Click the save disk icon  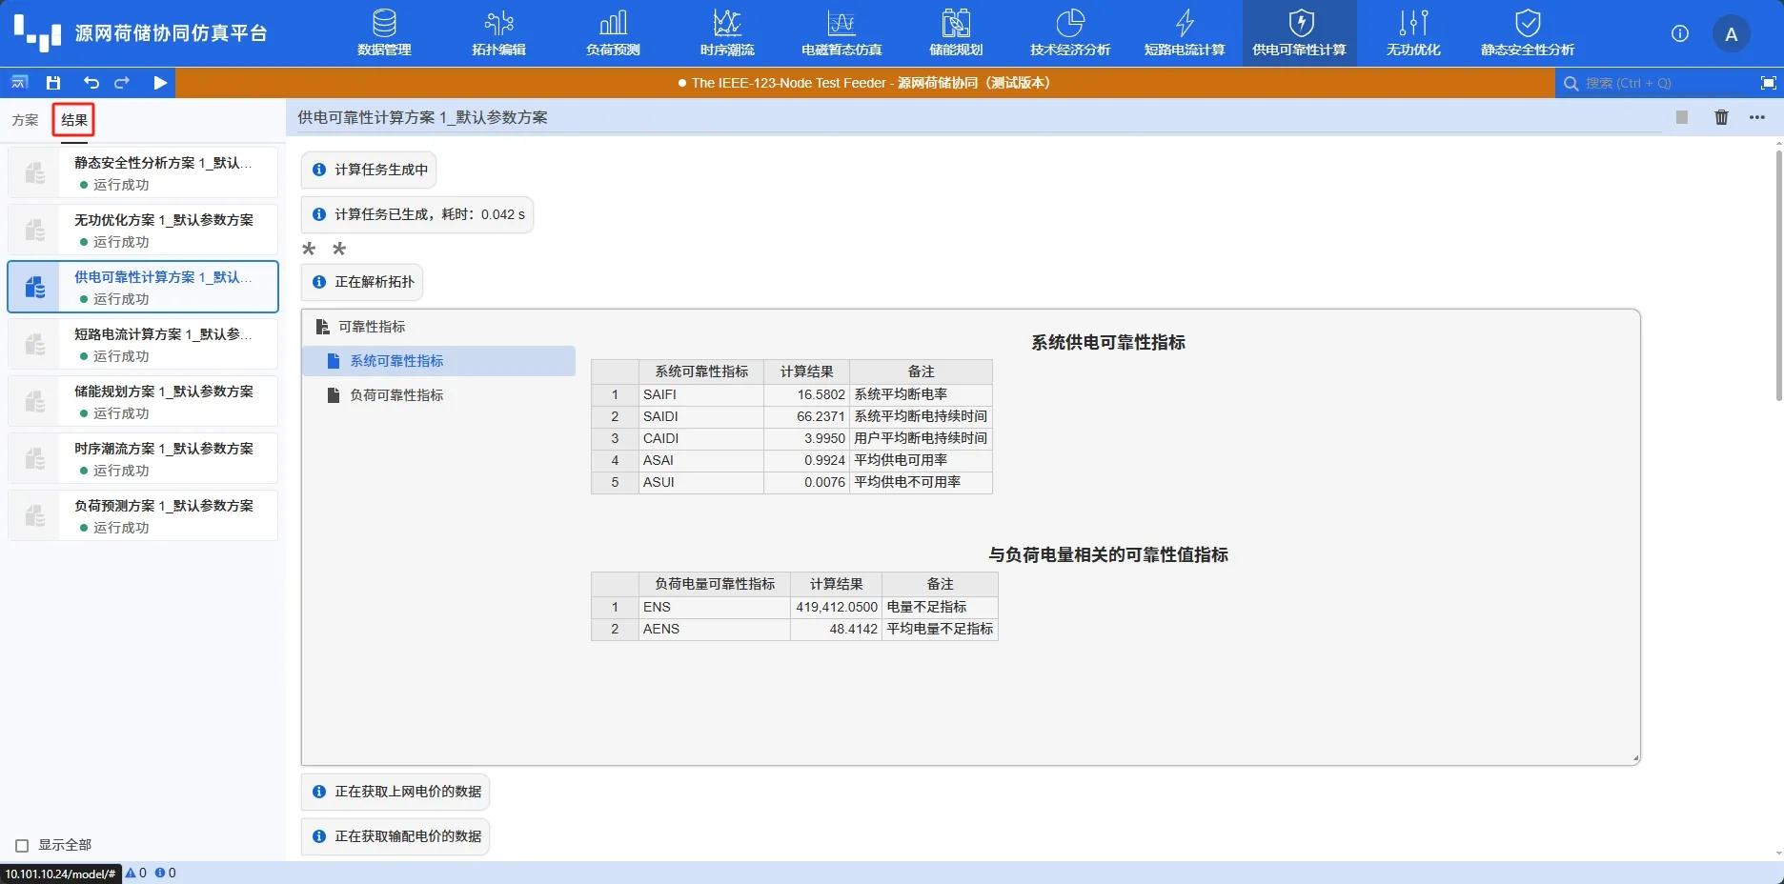click(x=53, y=83)
